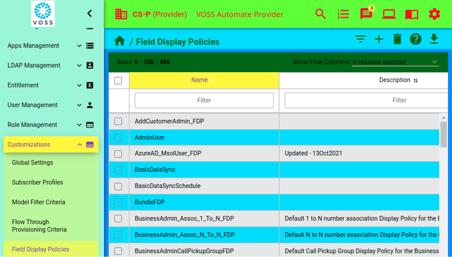Click the filter icon above the table

point(361,39)
